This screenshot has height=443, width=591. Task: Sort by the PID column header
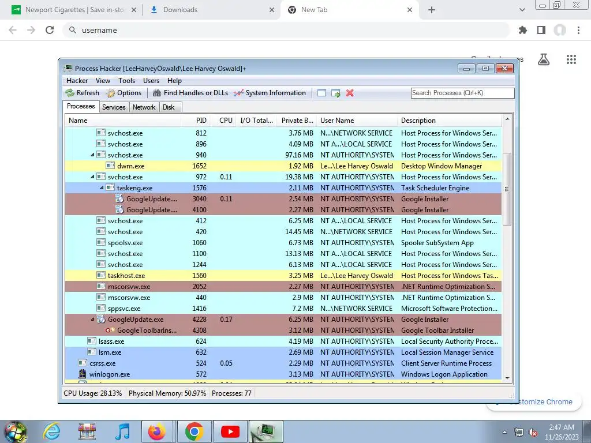pyautogui.click(x=196, y=120)
